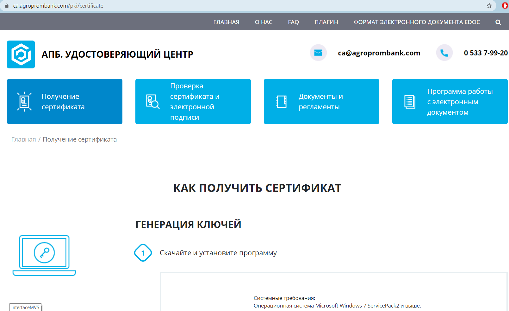Click the APB blue hexagon logo
The image size is (509, 311).
21,54
